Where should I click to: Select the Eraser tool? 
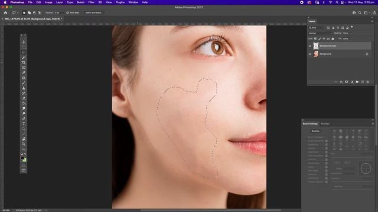click(x=24, y=98)
